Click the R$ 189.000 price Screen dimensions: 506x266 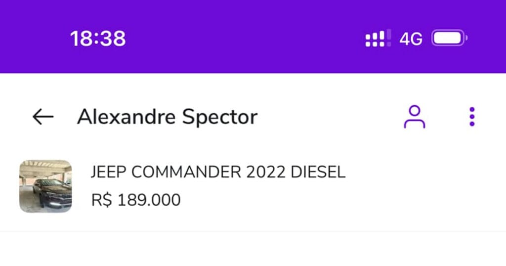pyautogui.click(x=136, y=200)
